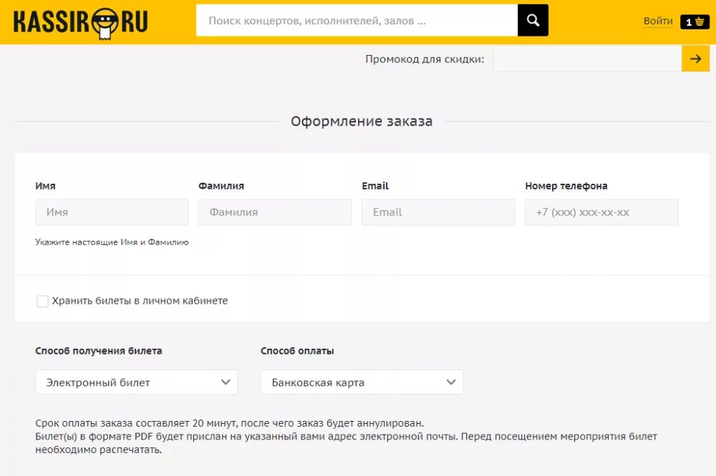Click the magnifier search button

[533, 21]
